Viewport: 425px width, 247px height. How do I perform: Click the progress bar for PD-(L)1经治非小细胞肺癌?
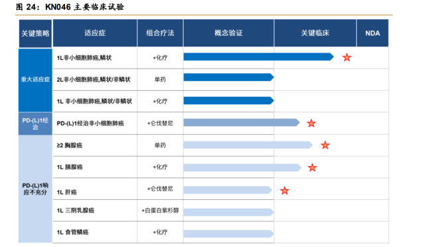point(241,122)
